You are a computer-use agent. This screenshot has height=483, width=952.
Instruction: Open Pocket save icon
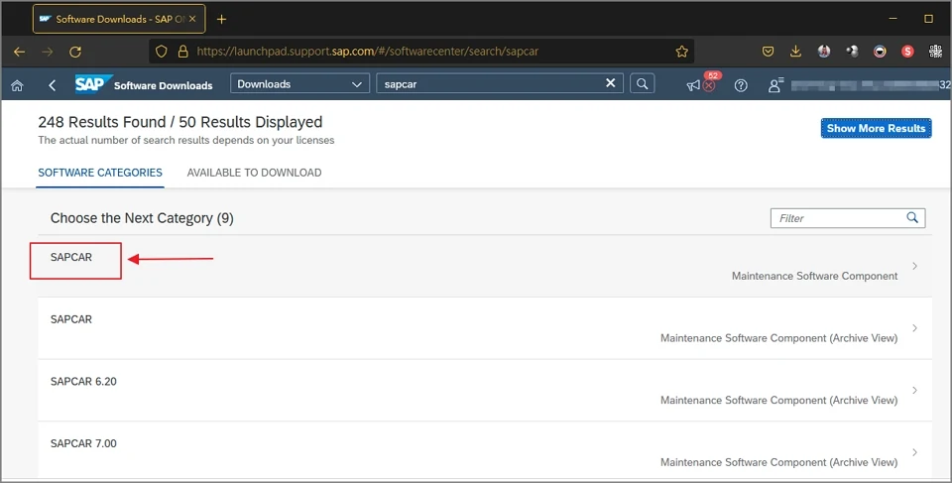(x=768, y=52)
